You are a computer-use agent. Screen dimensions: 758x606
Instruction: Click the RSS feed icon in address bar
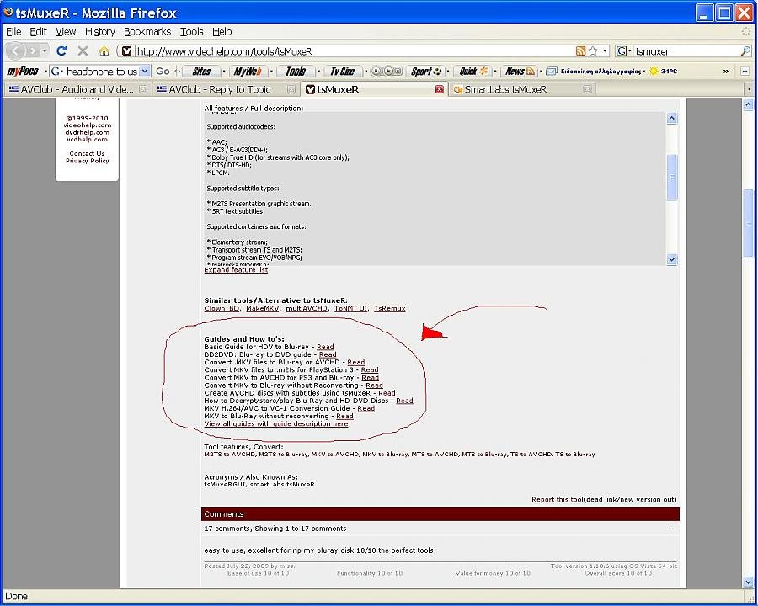(580, 51)
